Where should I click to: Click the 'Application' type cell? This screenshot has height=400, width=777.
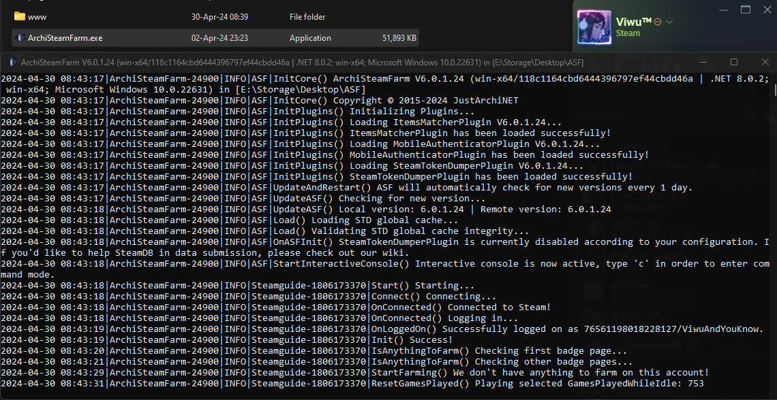(x=310, y=37)
